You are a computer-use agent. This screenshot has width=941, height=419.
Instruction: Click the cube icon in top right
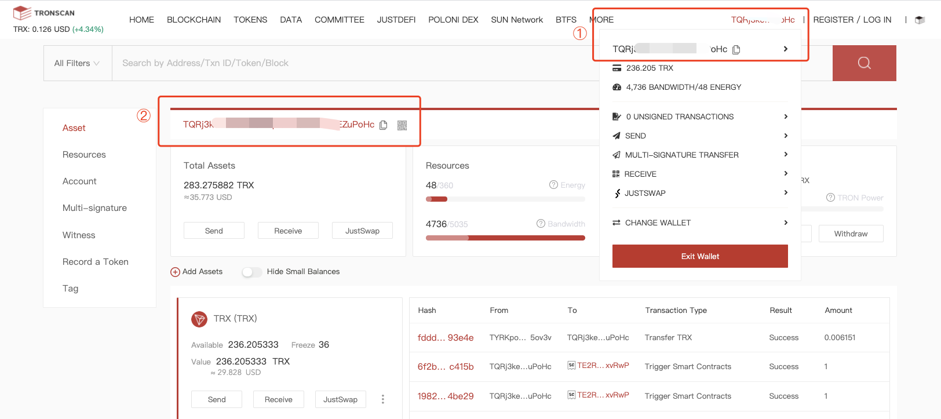point(920,20)
